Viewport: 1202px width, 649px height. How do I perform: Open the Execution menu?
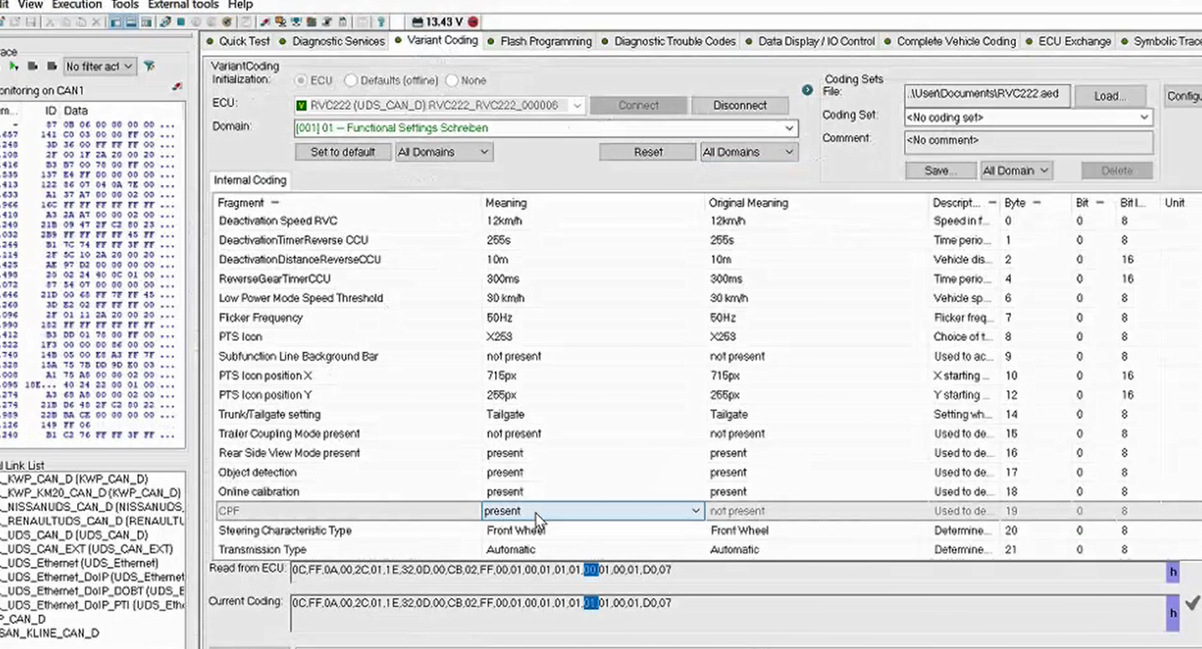pyautogui.click(x=77, y=5)
